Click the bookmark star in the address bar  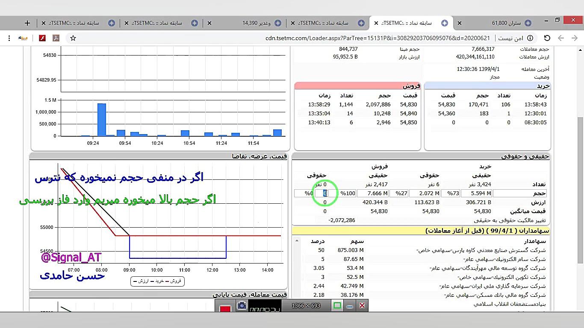(73, 38)
